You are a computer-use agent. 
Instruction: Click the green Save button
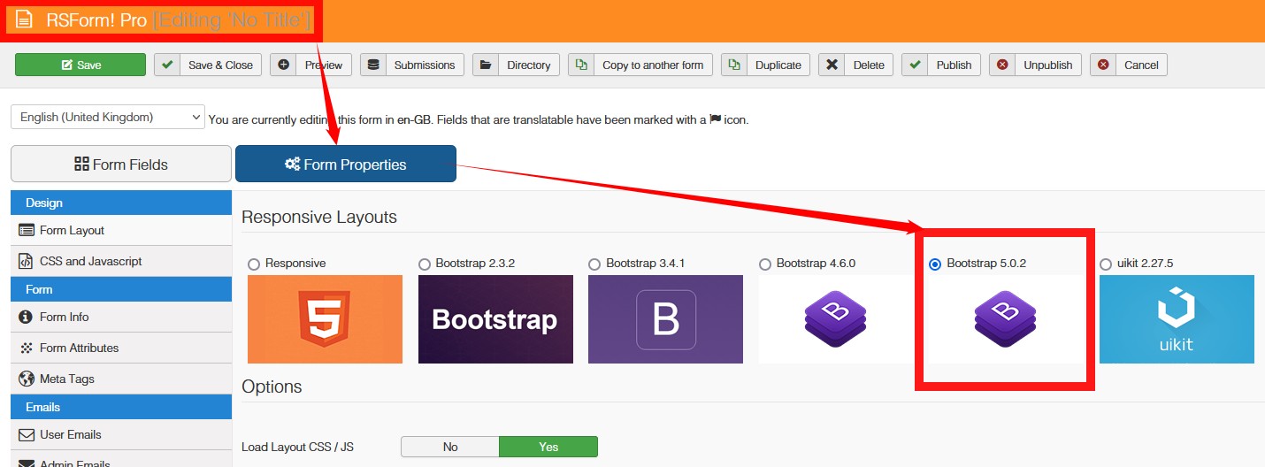coord(80,65)
